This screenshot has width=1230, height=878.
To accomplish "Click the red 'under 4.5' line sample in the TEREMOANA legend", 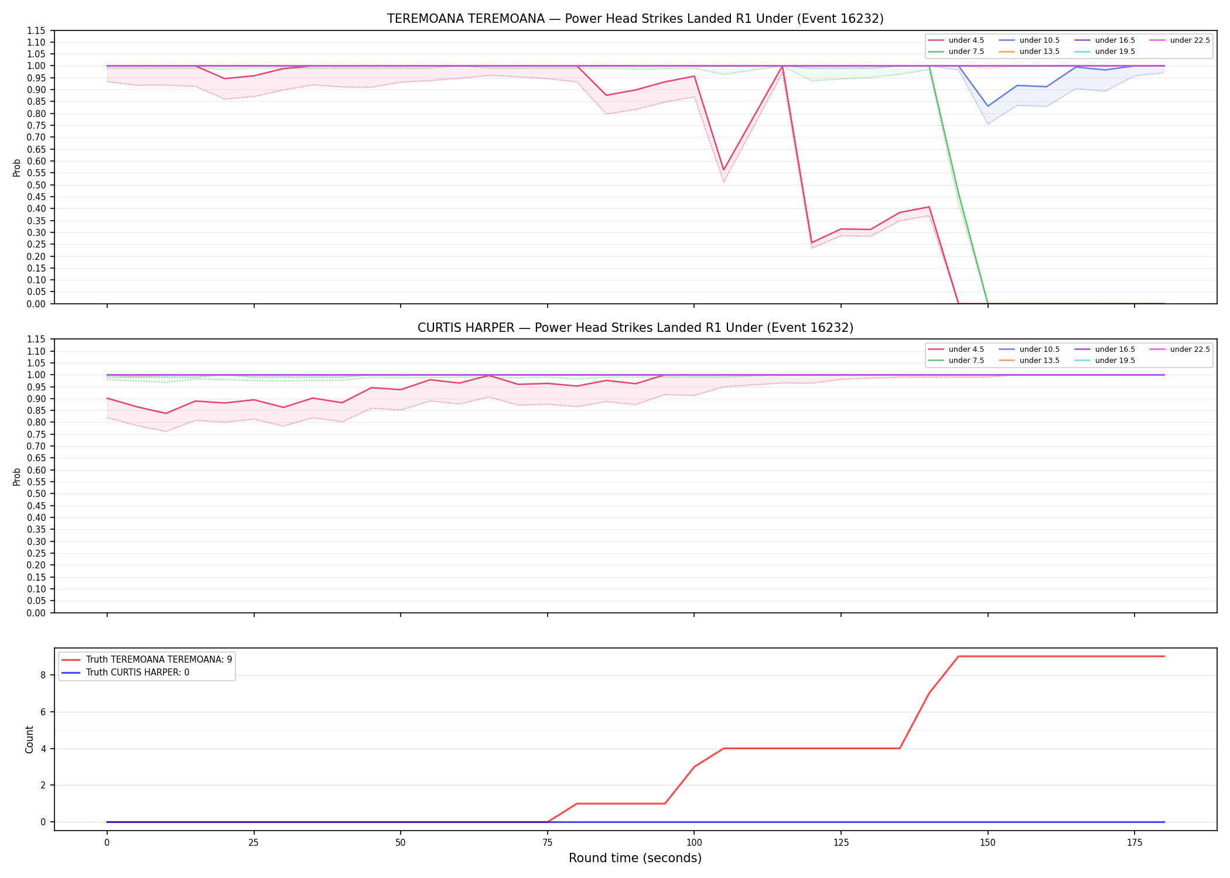I will [936, 40].
